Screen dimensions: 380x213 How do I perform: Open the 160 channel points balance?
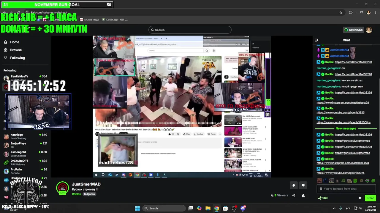coord(323,198)
